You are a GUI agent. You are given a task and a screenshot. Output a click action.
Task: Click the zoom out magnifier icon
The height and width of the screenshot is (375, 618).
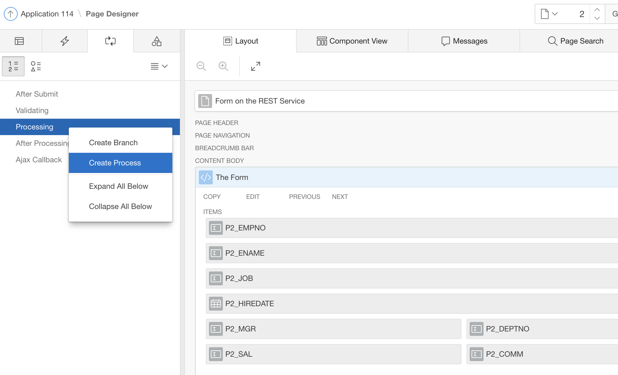[x=201, y=66]
